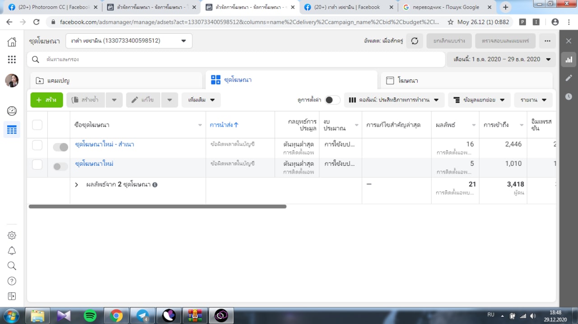The image size is (578, 324).
Task: Click the expand sidebar panel icon
Action: pyautogui.click(x=12, y=296)
